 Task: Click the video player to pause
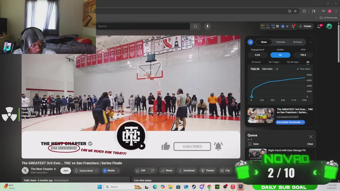tap(131, 97)
